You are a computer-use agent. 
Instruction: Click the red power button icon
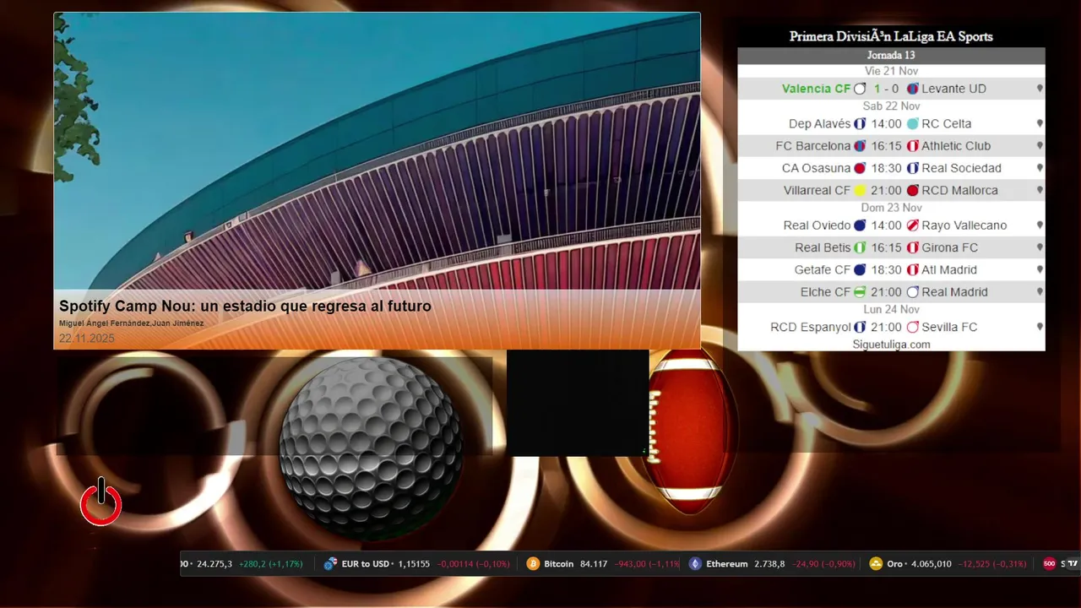(100, 502)
